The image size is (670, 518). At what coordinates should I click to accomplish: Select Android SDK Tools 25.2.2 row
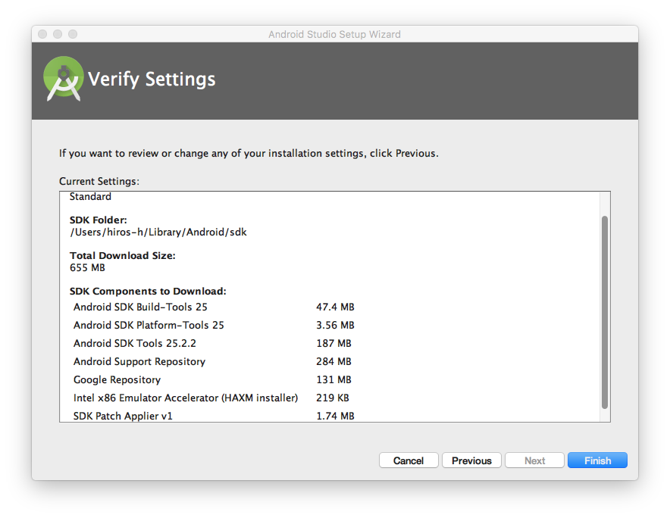click(214, 343)
